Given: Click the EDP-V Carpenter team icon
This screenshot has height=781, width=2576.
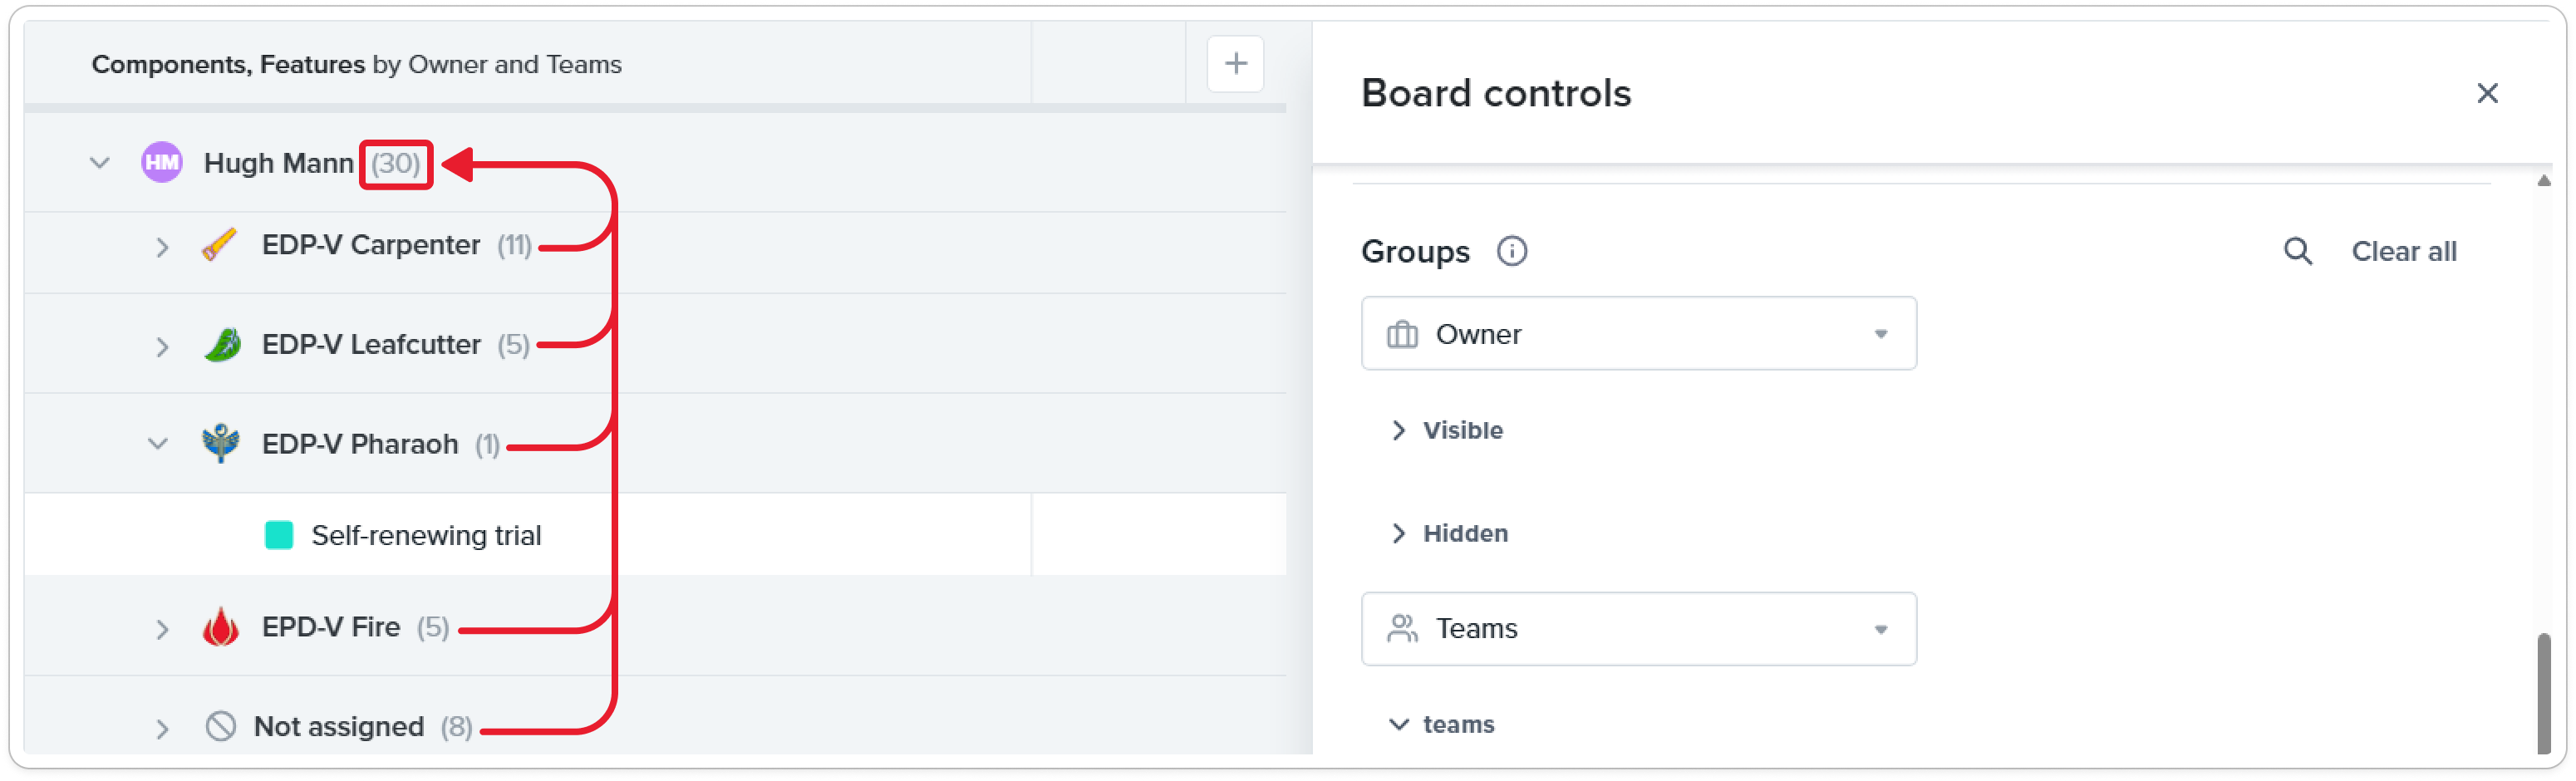Looking at the screenshot, I should point(220,245).
